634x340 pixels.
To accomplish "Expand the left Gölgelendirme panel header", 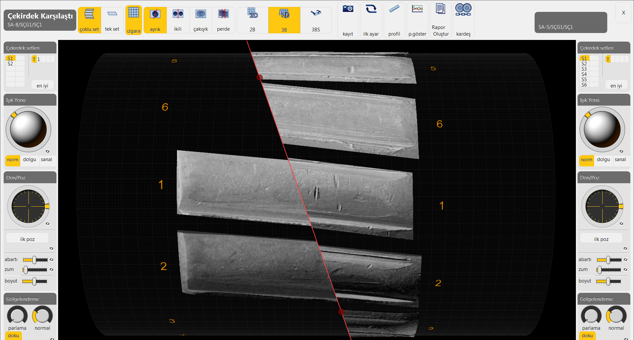I will tap(30, 299).
